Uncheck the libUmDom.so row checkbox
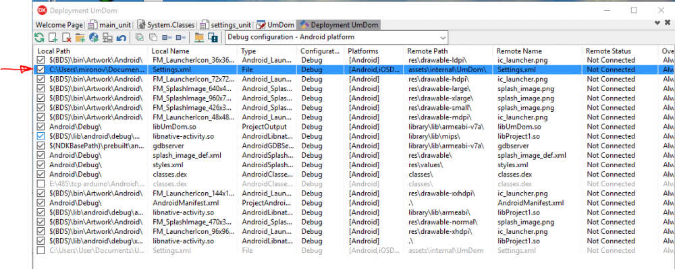675x269 pixels. pos(40,127)
